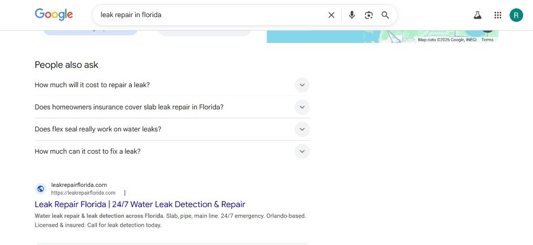Image resolution: width=533 pixels, height=245 pixels.
Task: Open Search Labs flask icon
Action: point(478,15)
